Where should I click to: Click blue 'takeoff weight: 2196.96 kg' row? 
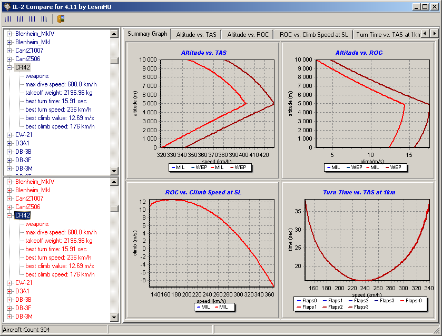[59, 93]
